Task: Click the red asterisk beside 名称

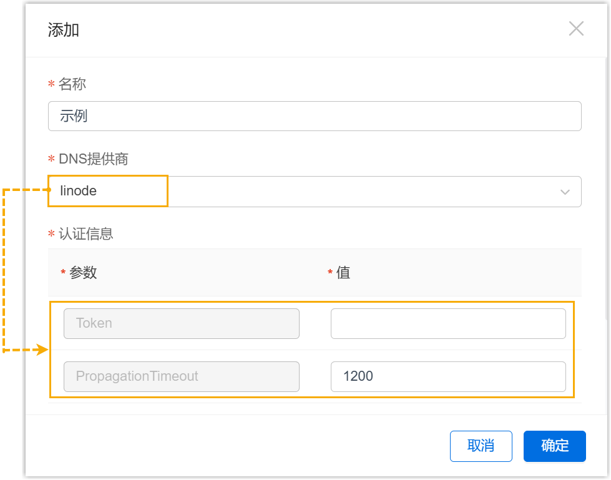Action: 52,85
